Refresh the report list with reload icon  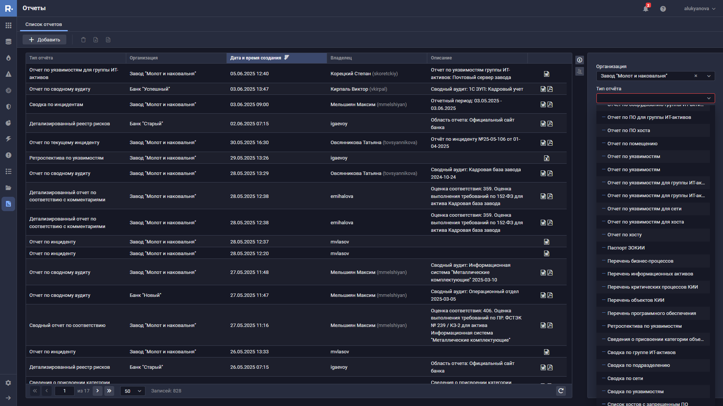561,391
